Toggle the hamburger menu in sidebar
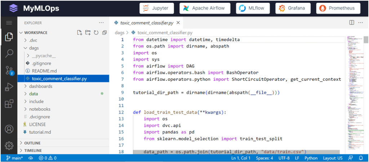Image resolution: width=369 pixels, height=162 pixels. (9, 23)
